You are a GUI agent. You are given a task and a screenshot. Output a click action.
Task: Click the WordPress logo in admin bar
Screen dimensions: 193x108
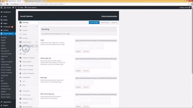2,7
